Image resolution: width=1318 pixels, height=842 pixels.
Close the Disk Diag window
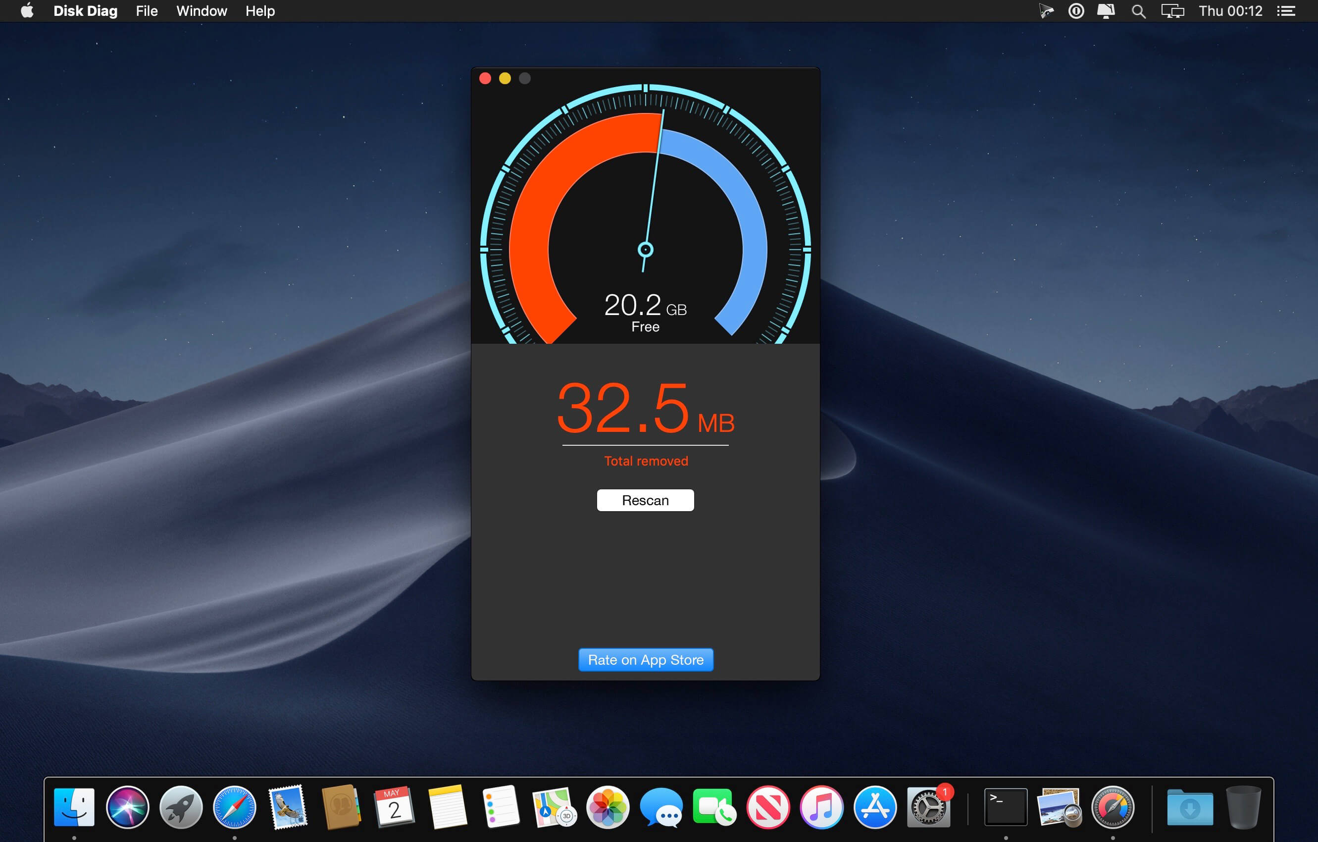(x=485, y=78)
